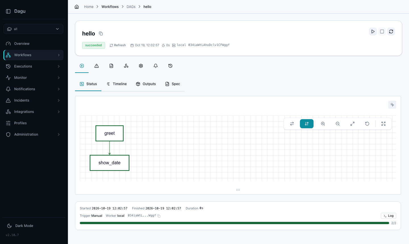Go to Overview in sidebar

click(x=33, y=44)
